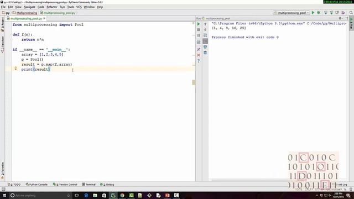354x199 pixels.
Task: Hide the Run tool window
Action: tap(347, 18)
